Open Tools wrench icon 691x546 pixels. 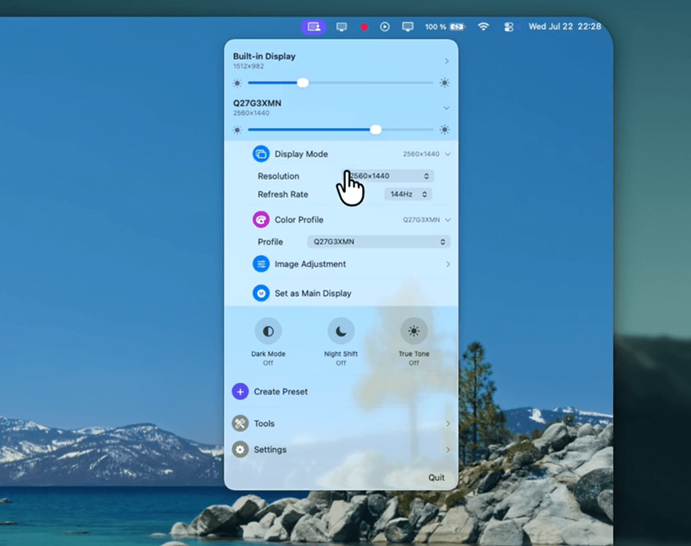(240, 423)
